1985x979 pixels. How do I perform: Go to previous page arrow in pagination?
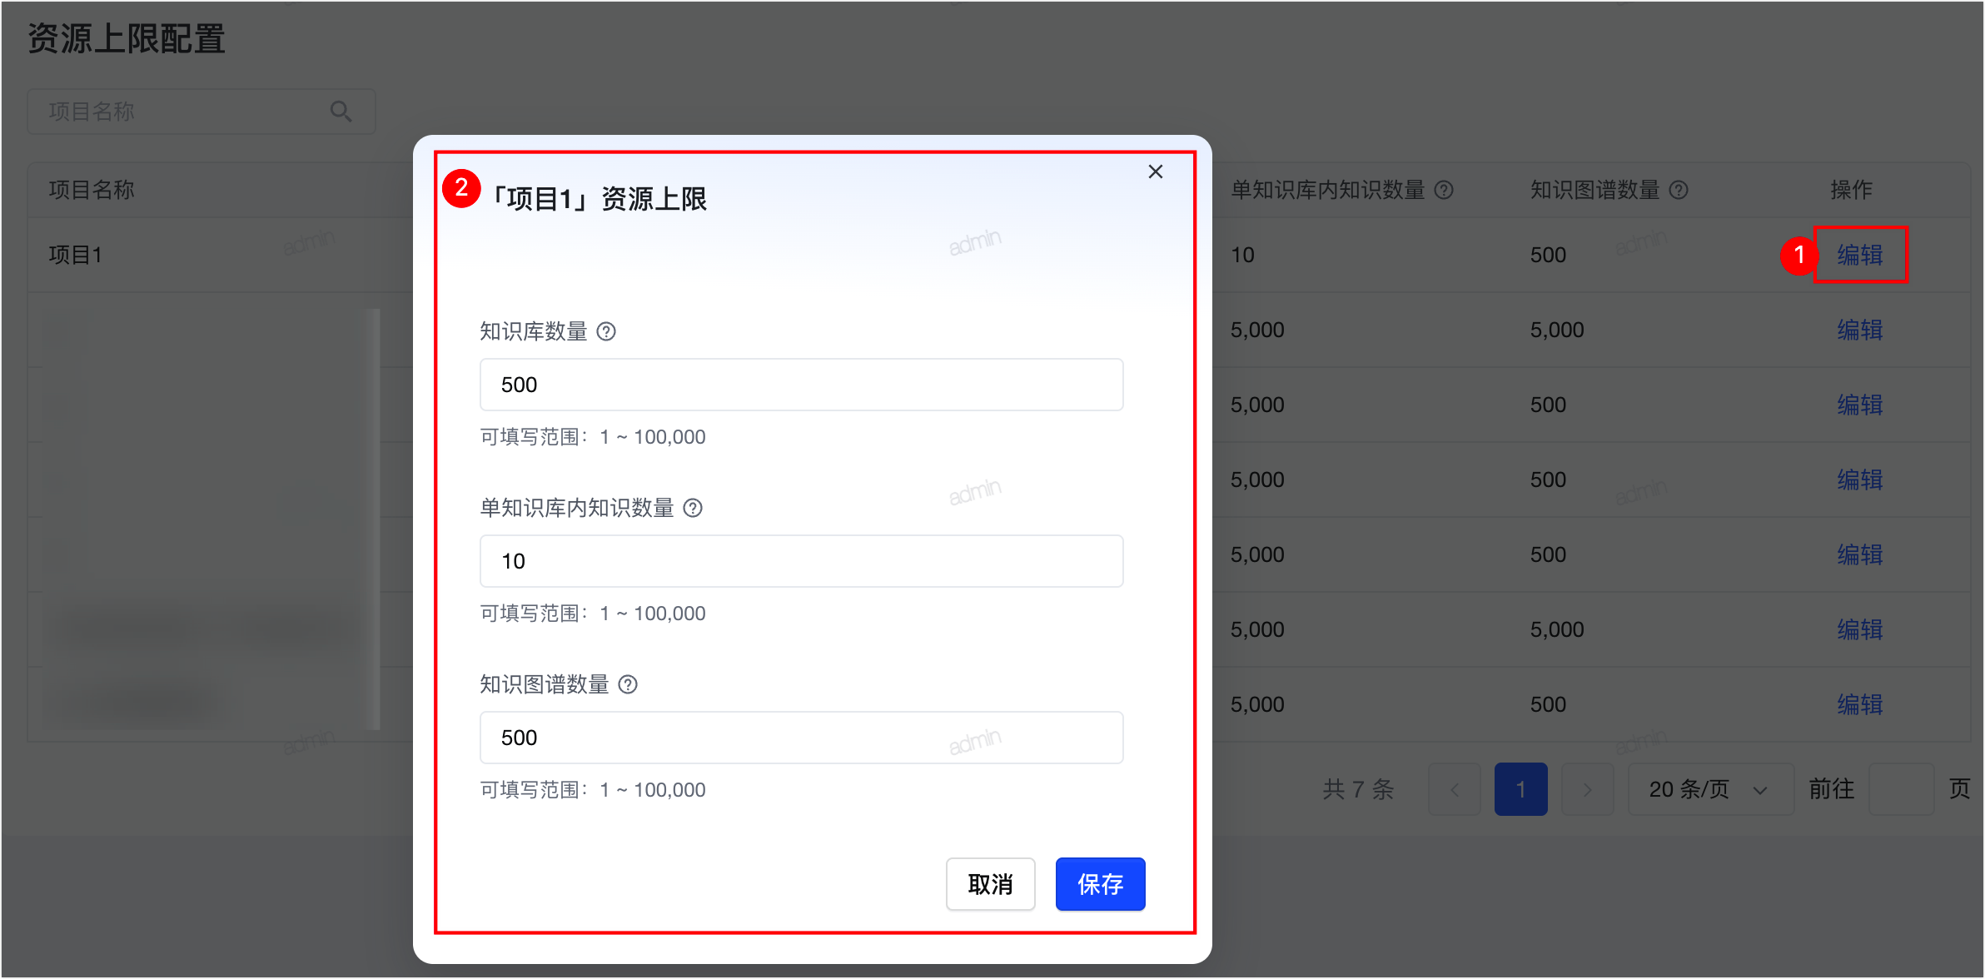(x=1454, y=789)
